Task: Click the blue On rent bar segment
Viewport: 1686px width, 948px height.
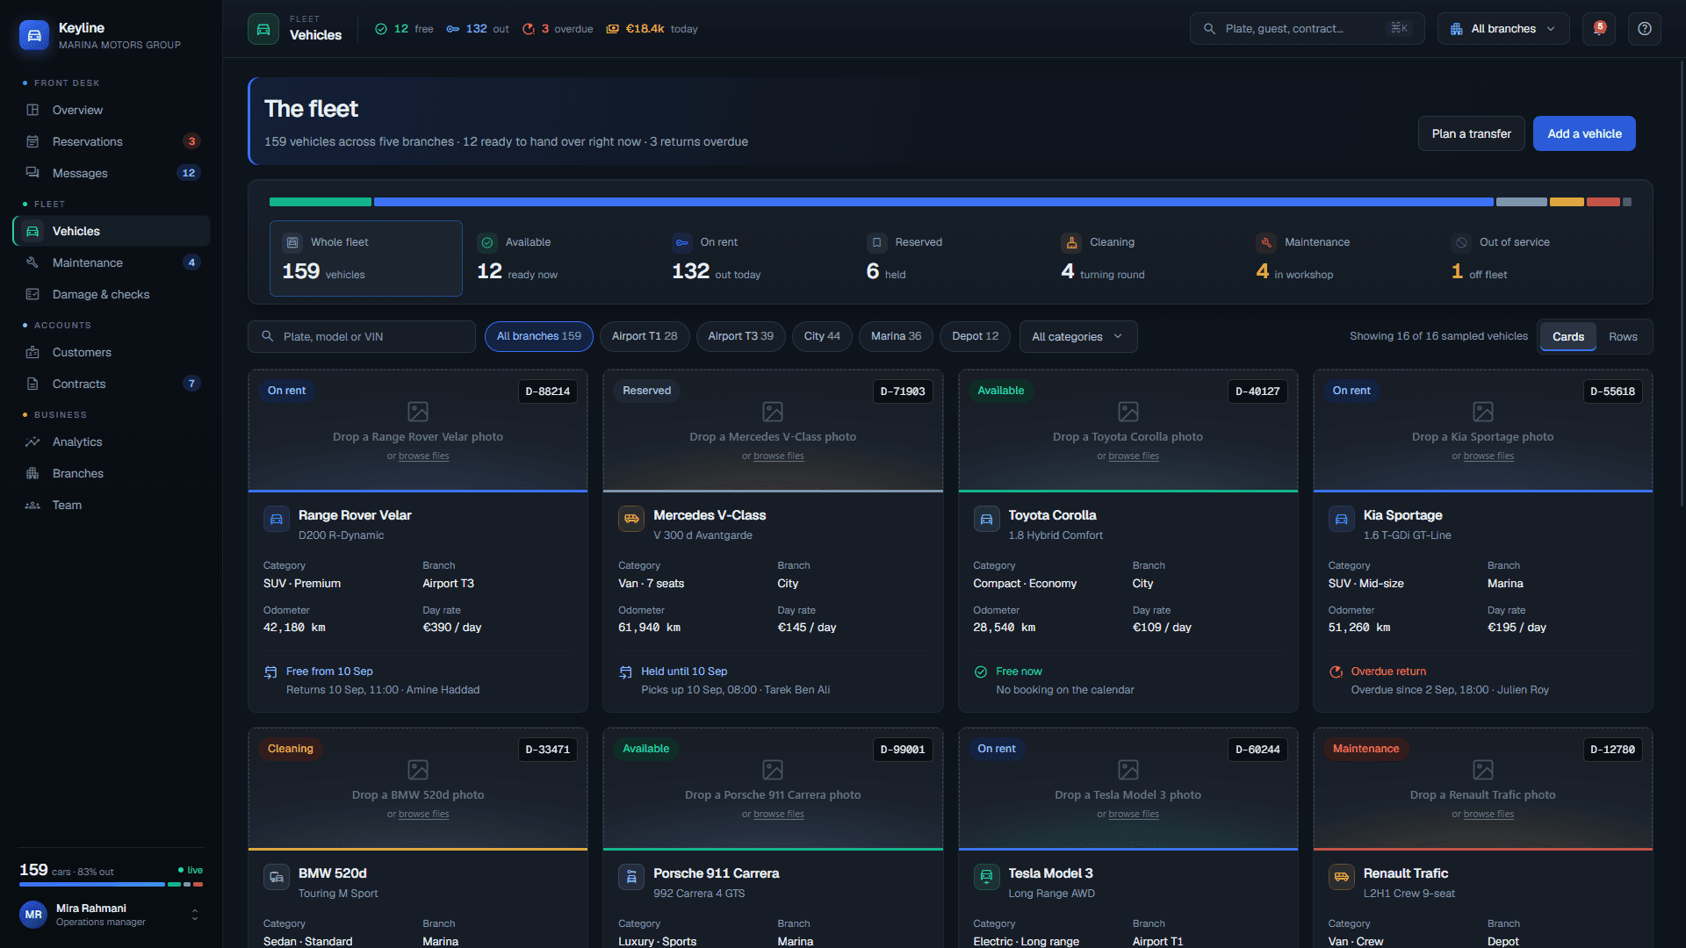Action: (x=933, y=202)
